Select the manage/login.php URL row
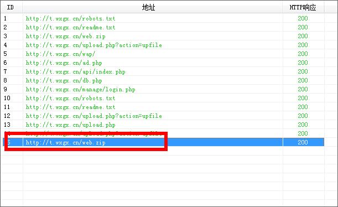Image resolution: width=338 pixels, height=207 pixels. click(80, 89)
